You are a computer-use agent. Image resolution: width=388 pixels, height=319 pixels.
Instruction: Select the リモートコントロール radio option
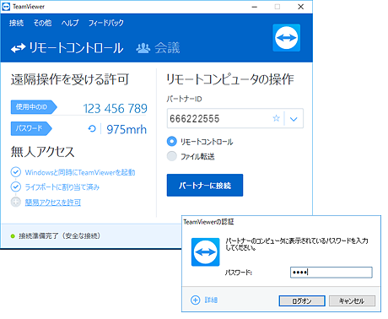pos(172,141)
